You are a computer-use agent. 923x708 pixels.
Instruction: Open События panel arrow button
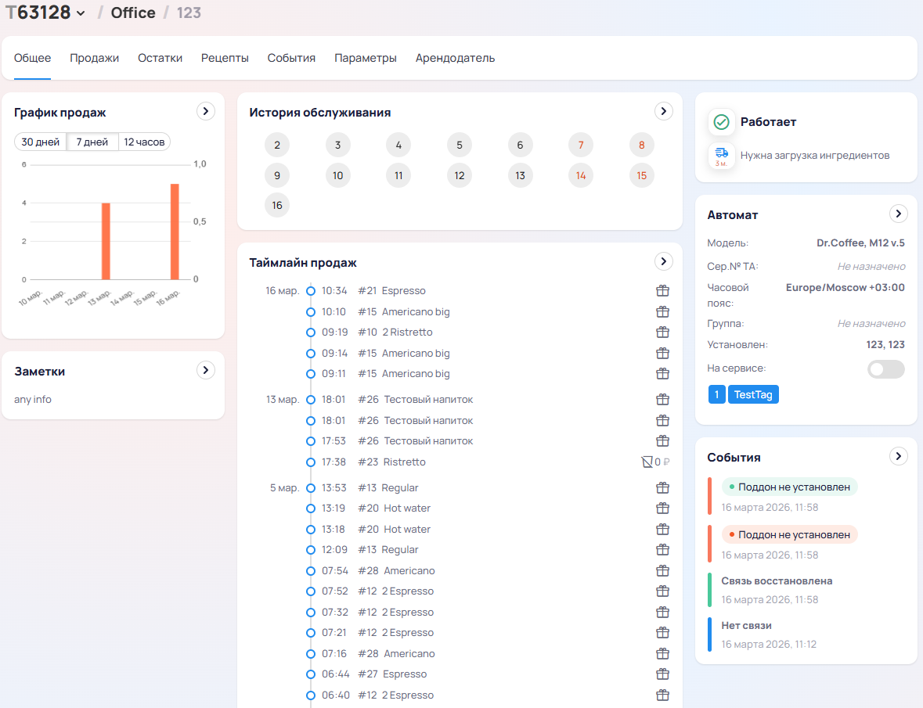(x=898, y=456)
